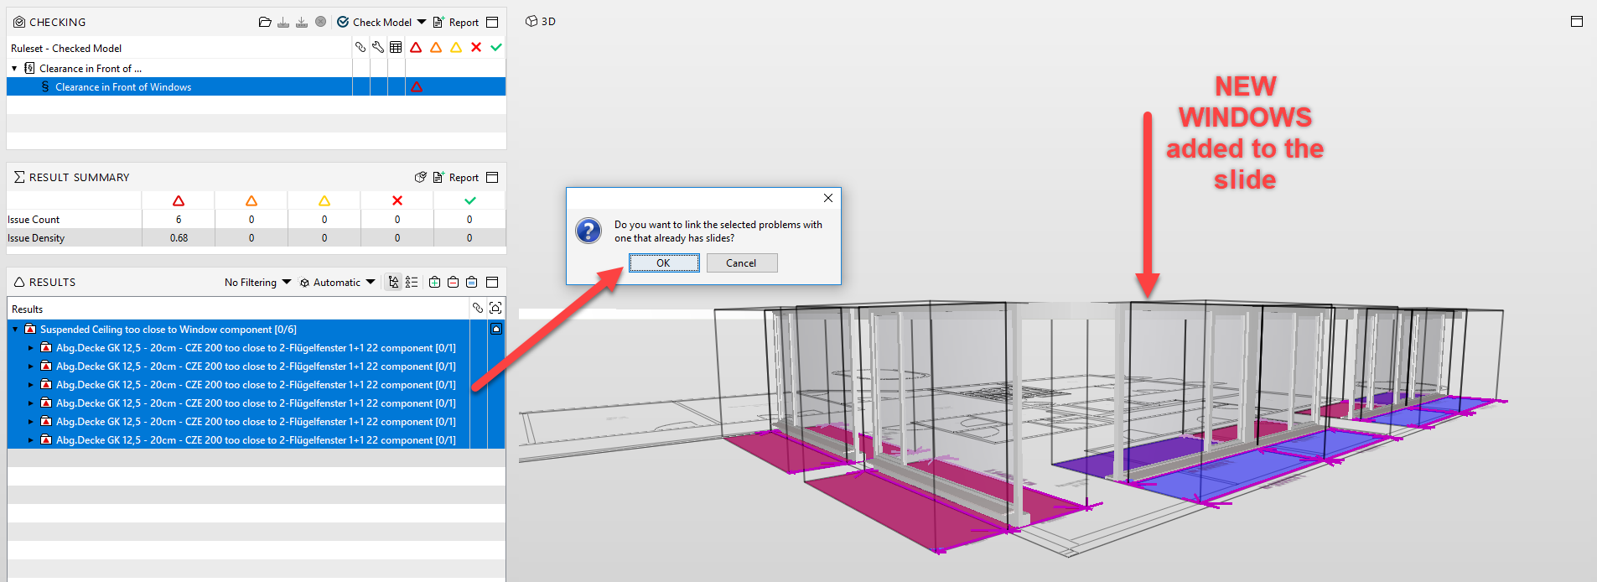
Task: Click the orange triangle severity header in Checking
Action: click(436, 47)
